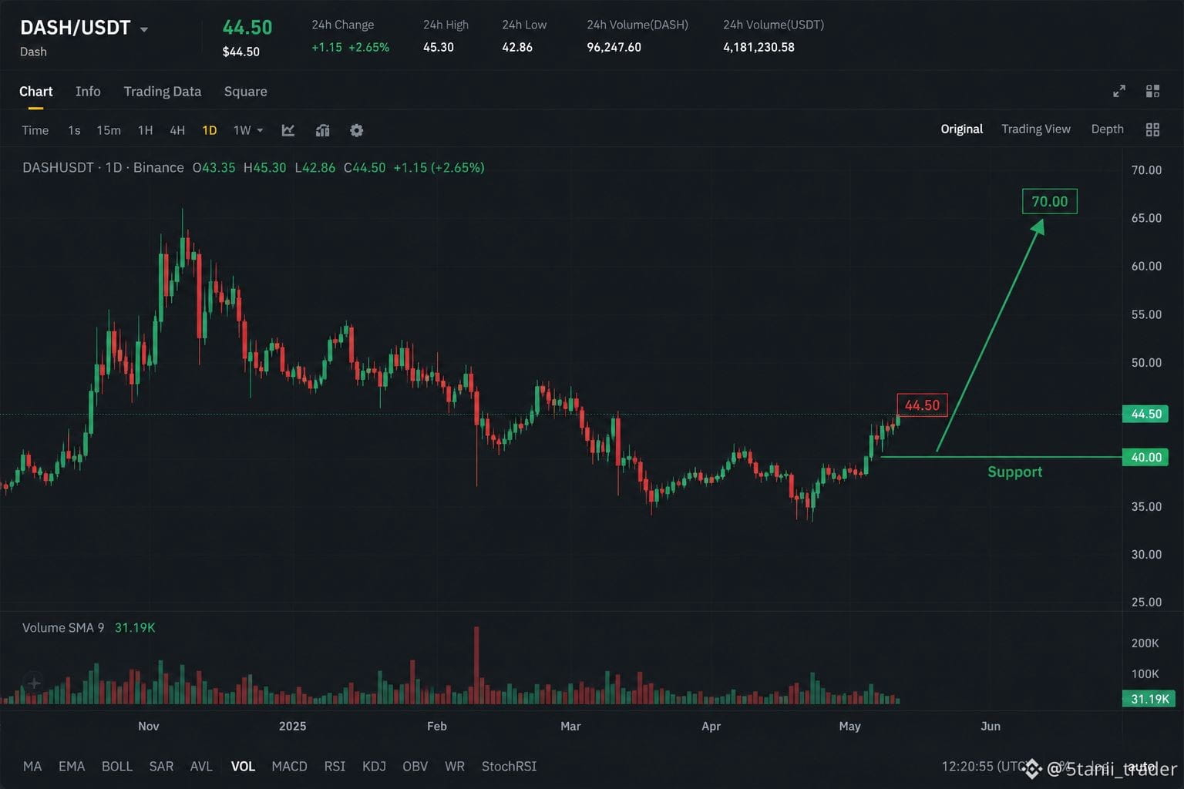Screen dimensions: 1184x789
Task: Select the 1H interval
Action: [145, 130]
